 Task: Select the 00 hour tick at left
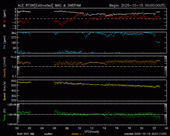[17, 128]
